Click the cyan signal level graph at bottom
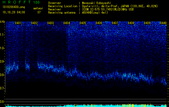 click(86, 106)
